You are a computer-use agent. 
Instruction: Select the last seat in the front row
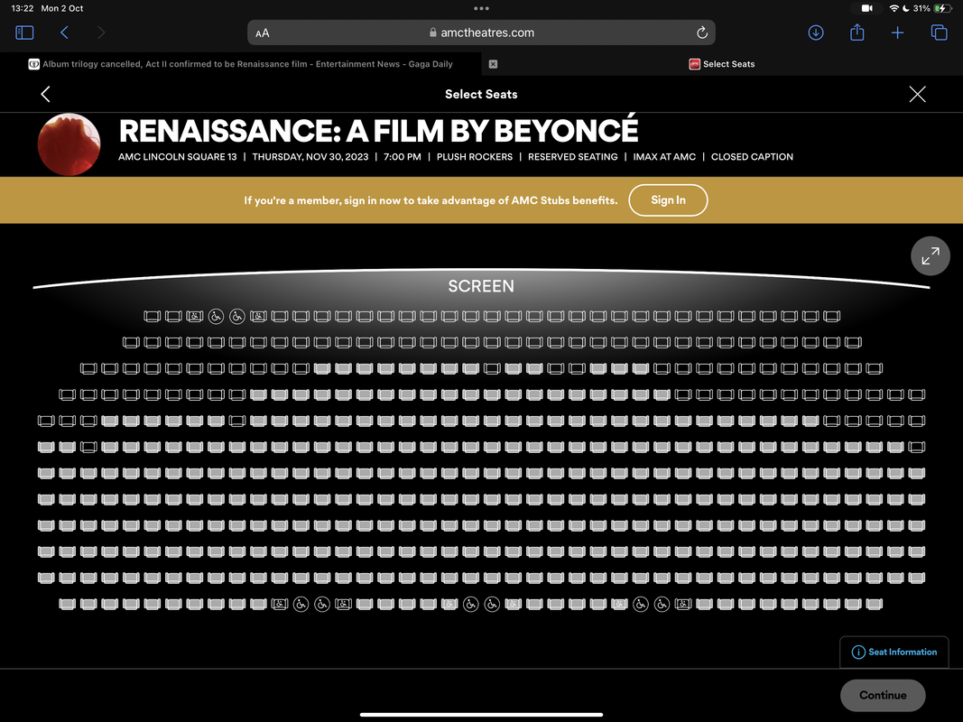point(831,316)
